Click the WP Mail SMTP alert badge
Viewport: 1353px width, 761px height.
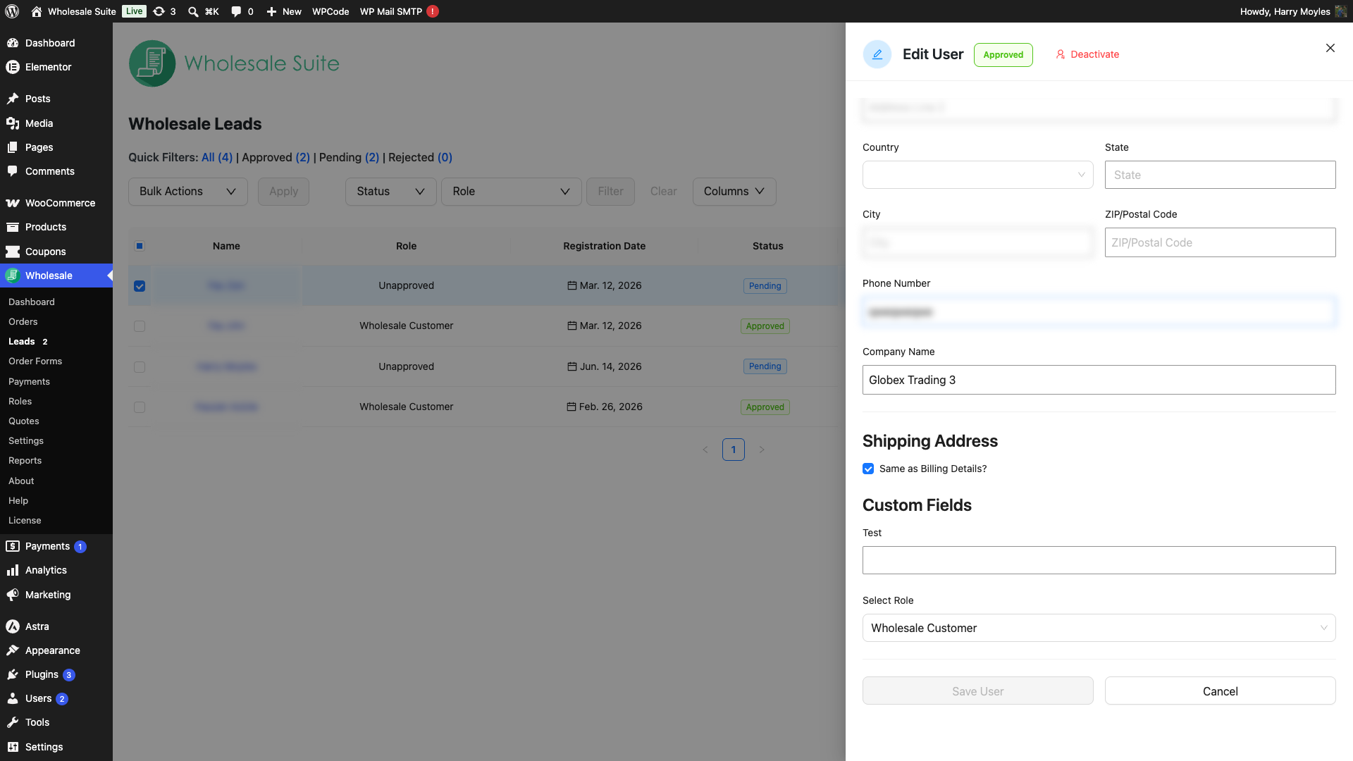tap(433, 11)
